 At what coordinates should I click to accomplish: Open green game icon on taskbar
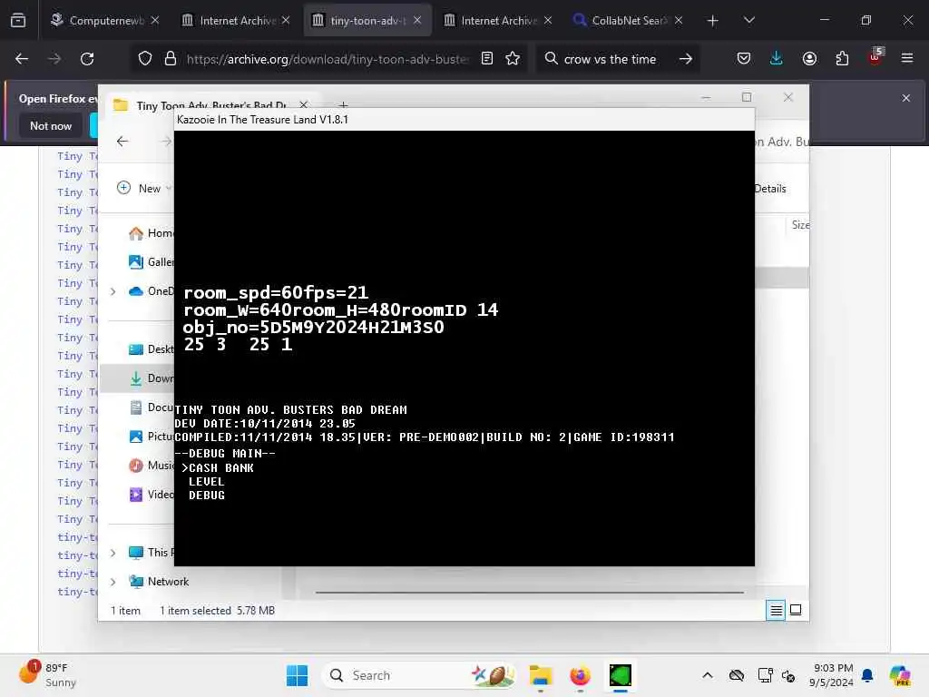[x=621, y=675]
